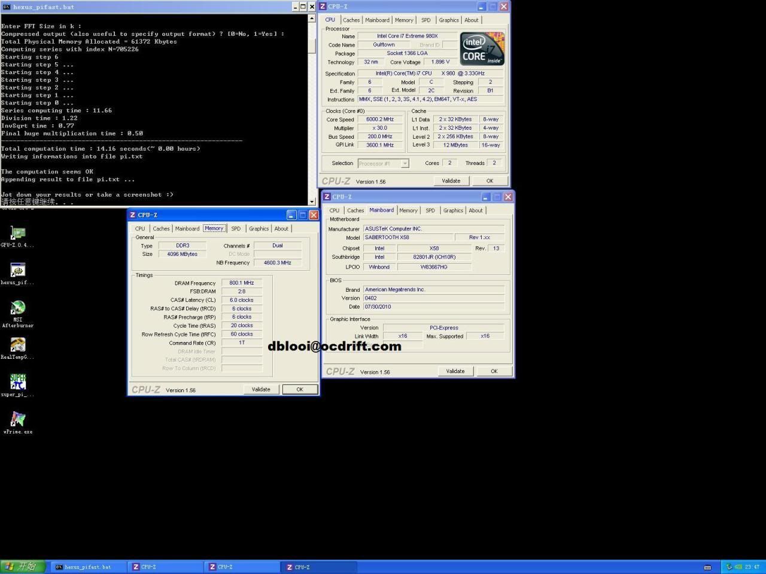Open SPD tab in the Memory window
Screen dimensions: 766x574
click(236, 228)
